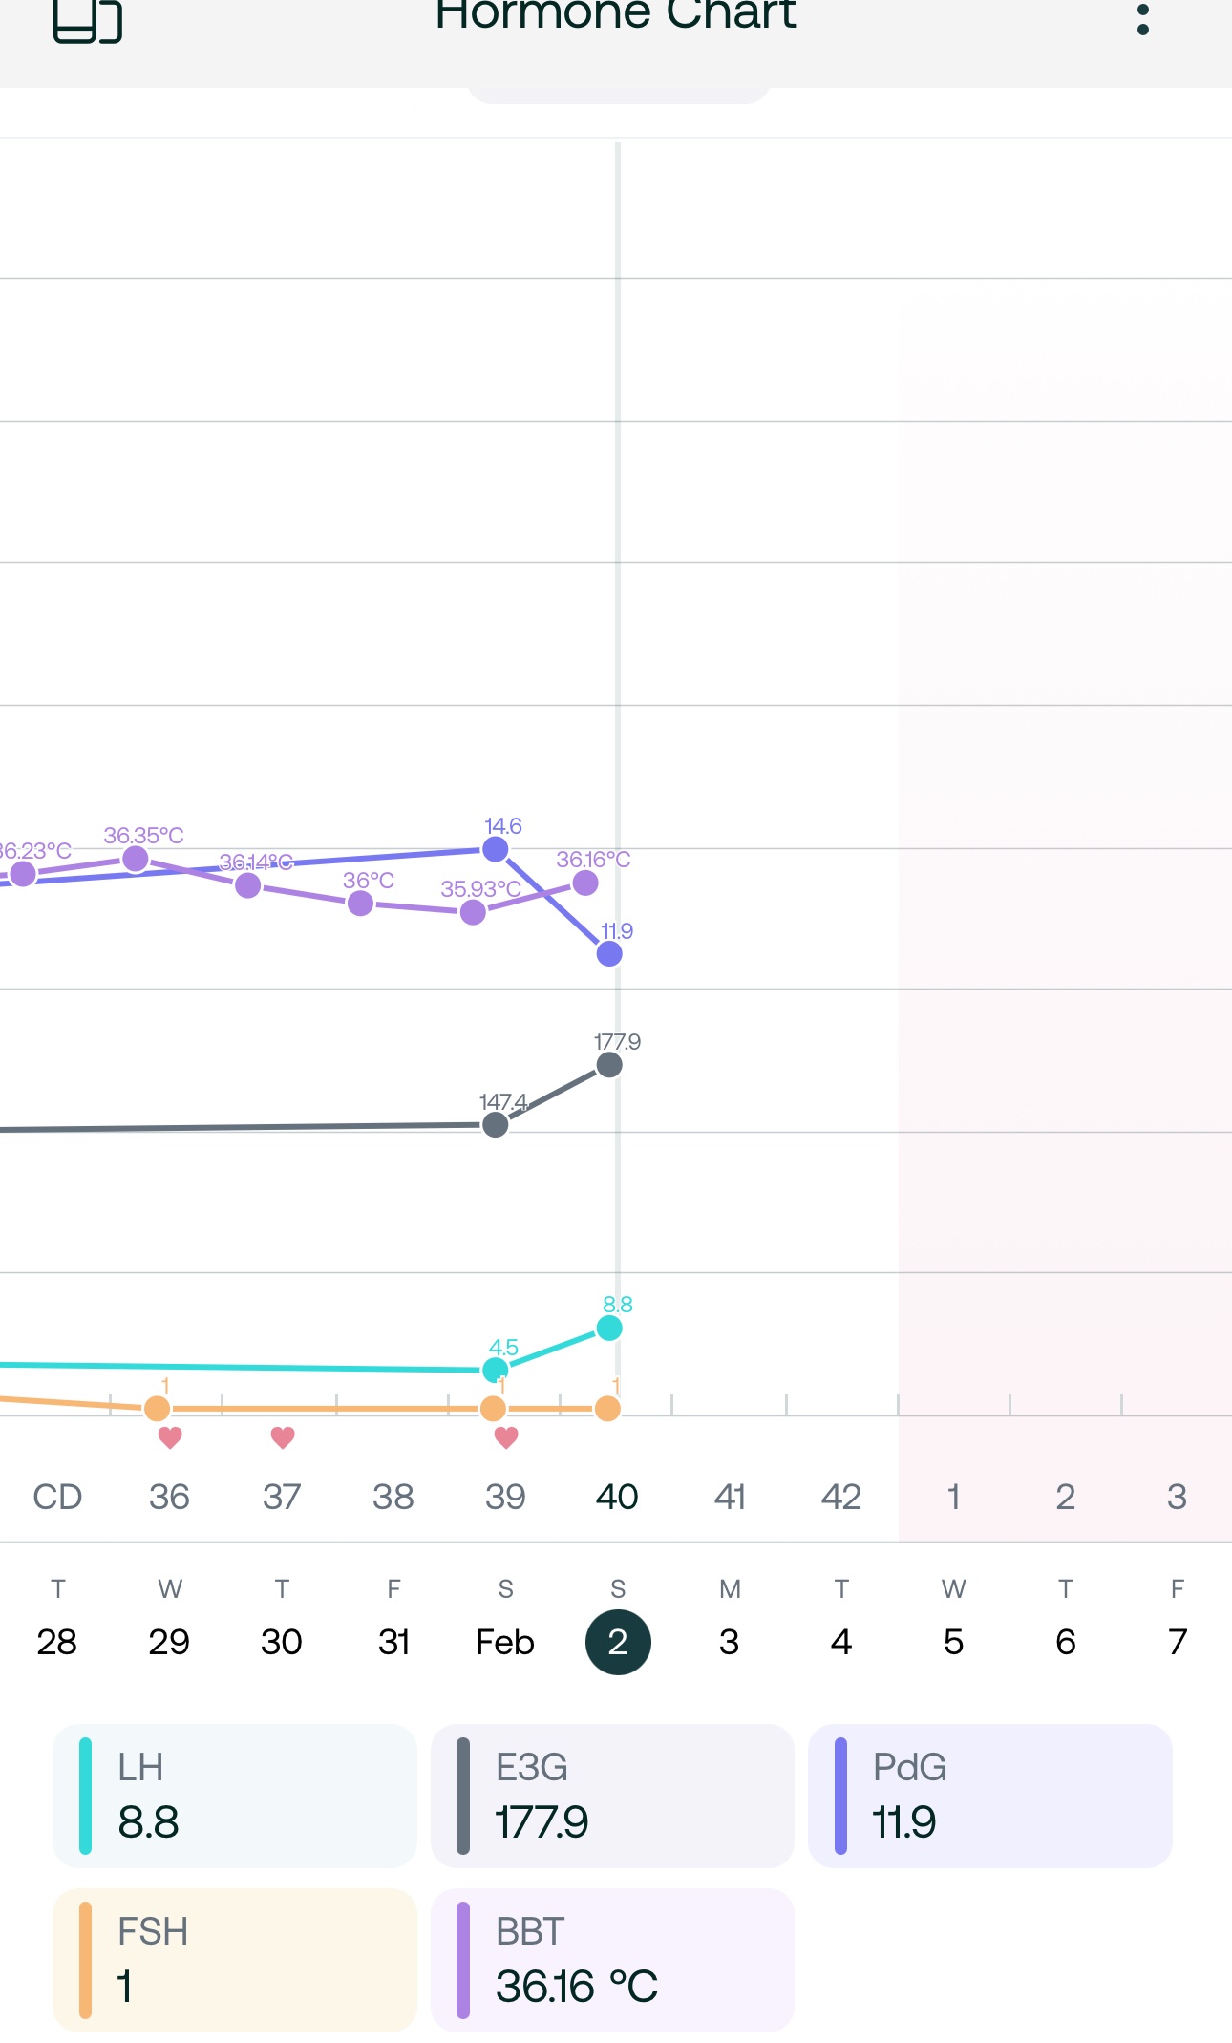The image size is (1232, 2043).
Task: Toggle the E3G hormone card
Action: click(x=612, y=1796)
